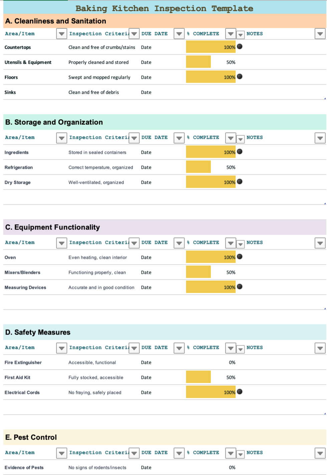
Task: Click the 'Baking Kitchen Inspection Template' title
Action: 164,8
